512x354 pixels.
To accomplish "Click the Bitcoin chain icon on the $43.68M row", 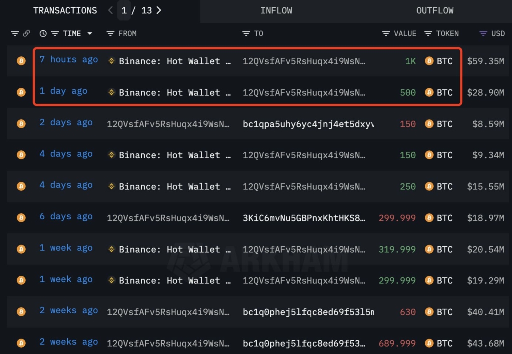I will 21,343.
